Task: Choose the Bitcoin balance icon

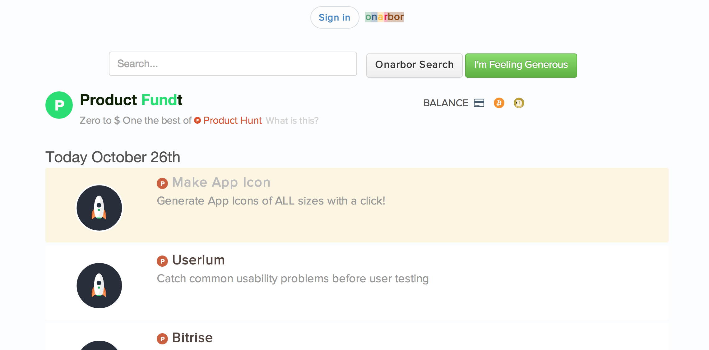Action: point(499,103)
